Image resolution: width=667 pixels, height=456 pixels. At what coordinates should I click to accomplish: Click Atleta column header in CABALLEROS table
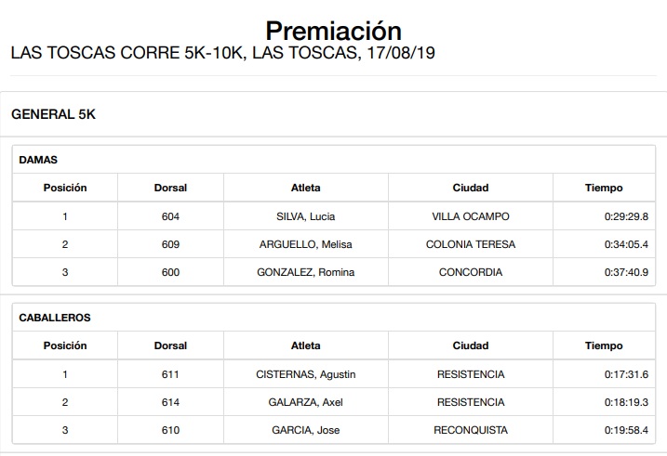(305, 345)
